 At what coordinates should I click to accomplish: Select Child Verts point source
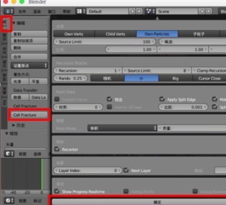pos(116,34)
